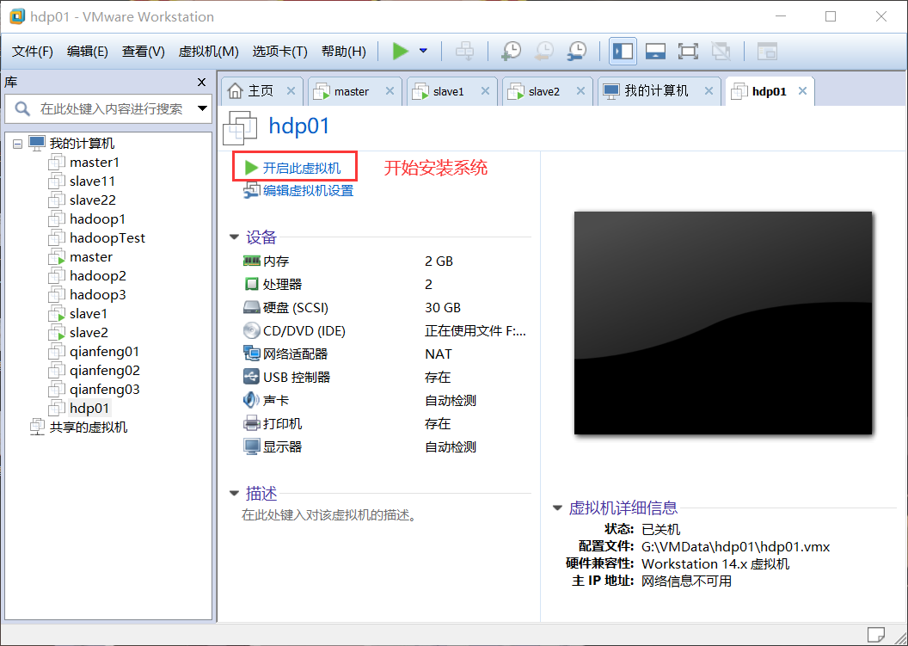Click the console view toolbar icon
The width and height of the screenshot is (908, 646).
tap(767, 51)
